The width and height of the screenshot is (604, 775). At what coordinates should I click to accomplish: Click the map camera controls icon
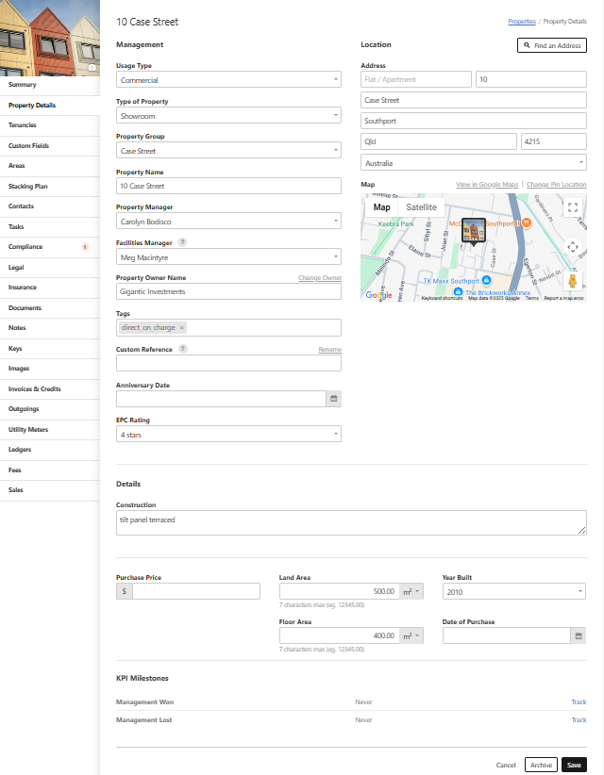[x=572, y=247]
